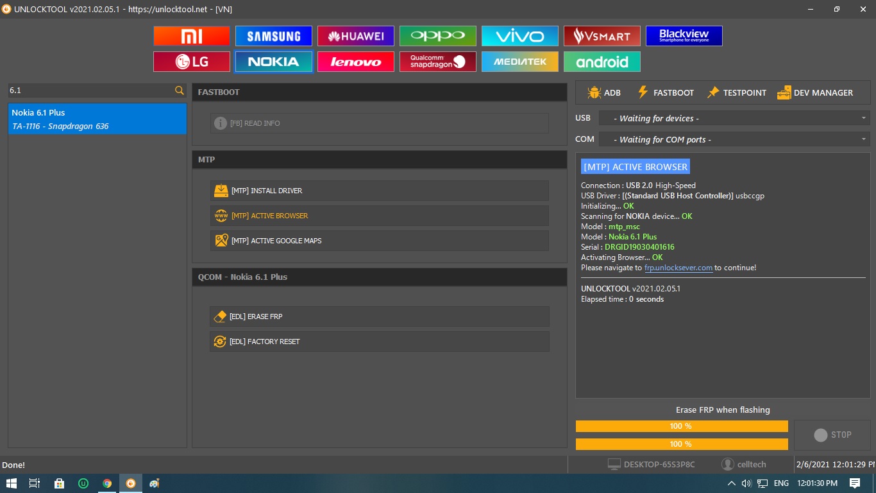This screenshot has height=493, width=876.
Task: Click [MTP] ACTIVE GOOGLE MAPS button
Action: 380,241
